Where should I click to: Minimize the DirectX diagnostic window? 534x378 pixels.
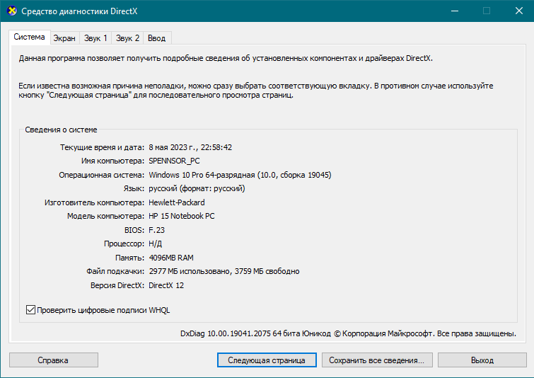tap(453, 11)
